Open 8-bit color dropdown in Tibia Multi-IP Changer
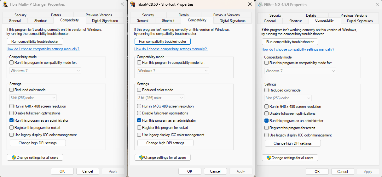This screenshot has height=177, width=382. tap(33, 98)
